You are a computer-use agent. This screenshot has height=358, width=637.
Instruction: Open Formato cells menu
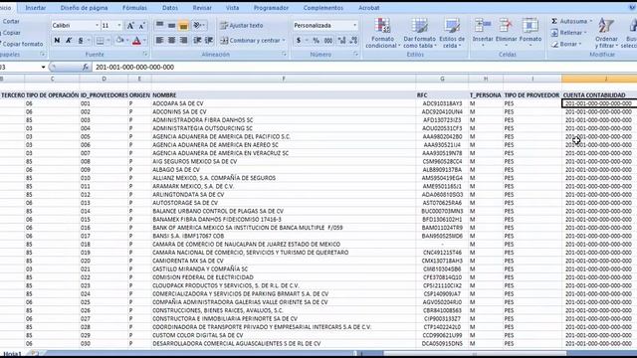point(531,33)
